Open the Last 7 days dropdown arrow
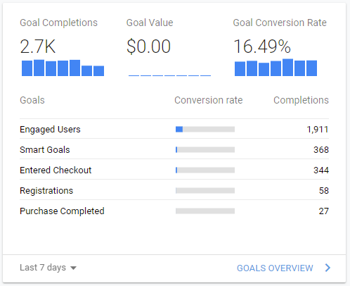Screen dimensions: 350x286 click(73, 268)
